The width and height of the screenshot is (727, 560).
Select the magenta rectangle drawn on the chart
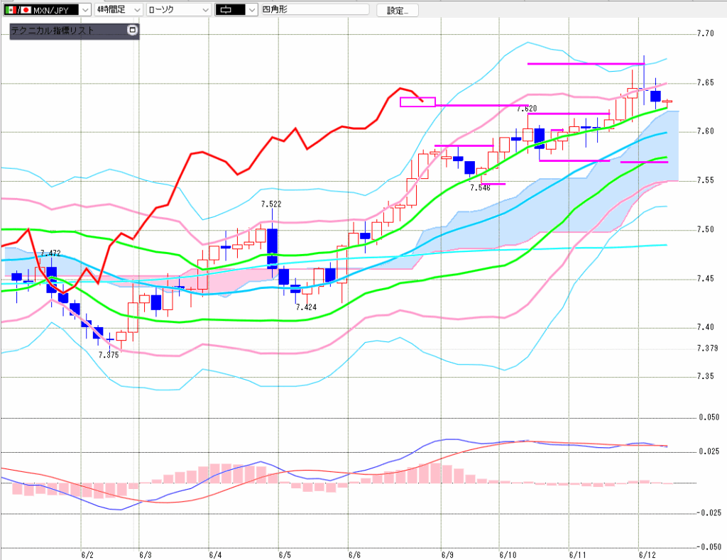tap(417, 102)
